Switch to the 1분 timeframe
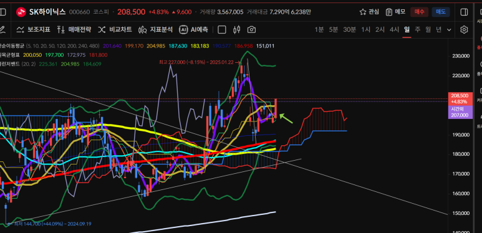 (x=319, y=30)
